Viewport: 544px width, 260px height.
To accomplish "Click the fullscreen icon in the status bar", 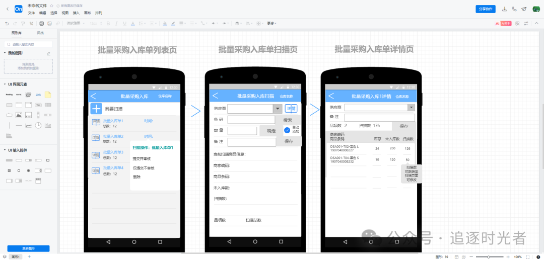I will coord(527,257).
